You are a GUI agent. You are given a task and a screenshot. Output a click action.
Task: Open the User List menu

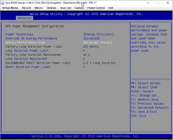[x=66, y=8]
